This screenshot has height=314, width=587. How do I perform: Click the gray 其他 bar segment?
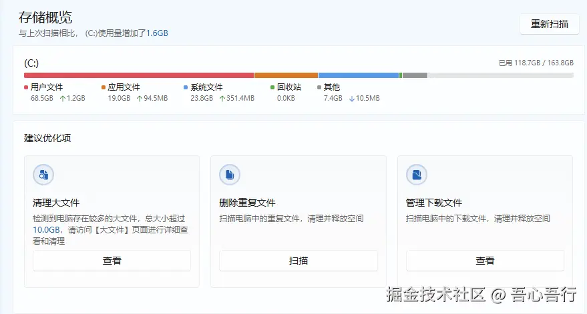415,75
